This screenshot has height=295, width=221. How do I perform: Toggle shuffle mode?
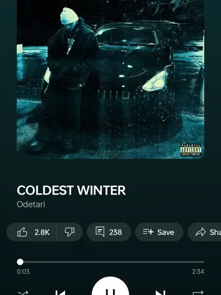click(23, 293)
